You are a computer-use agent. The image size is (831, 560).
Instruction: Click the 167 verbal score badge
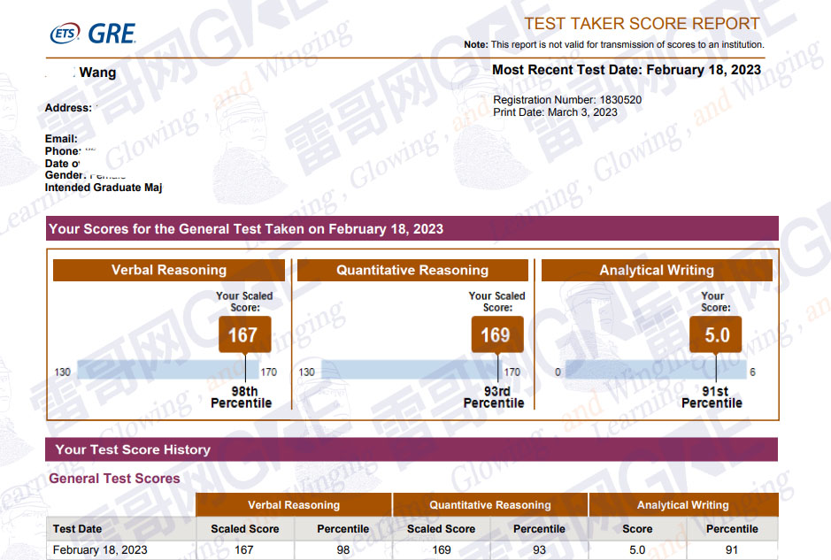[x=244, y=334]
